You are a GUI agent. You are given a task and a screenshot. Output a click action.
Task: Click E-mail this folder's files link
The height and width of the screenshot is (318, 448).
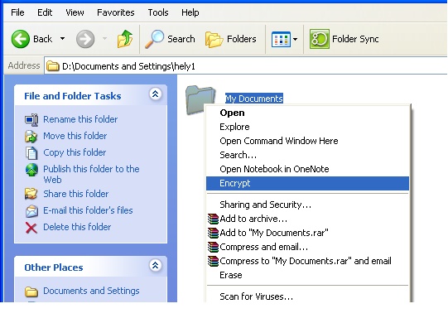(x=88, y=210)
